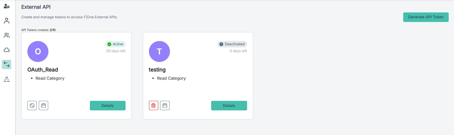
Task: View Details of testing token
Action: coord(229,106)
